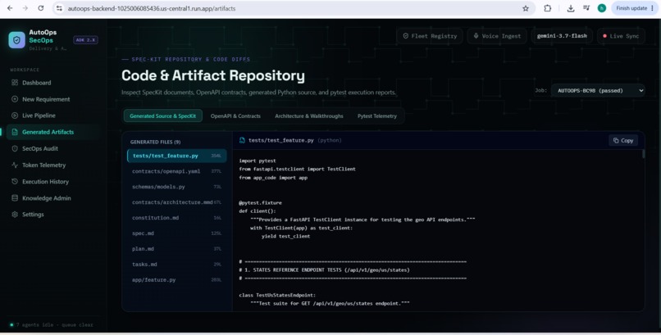Click the Generated Artifacts file icon
661x335 pixels.
click(x=15, y=132)
